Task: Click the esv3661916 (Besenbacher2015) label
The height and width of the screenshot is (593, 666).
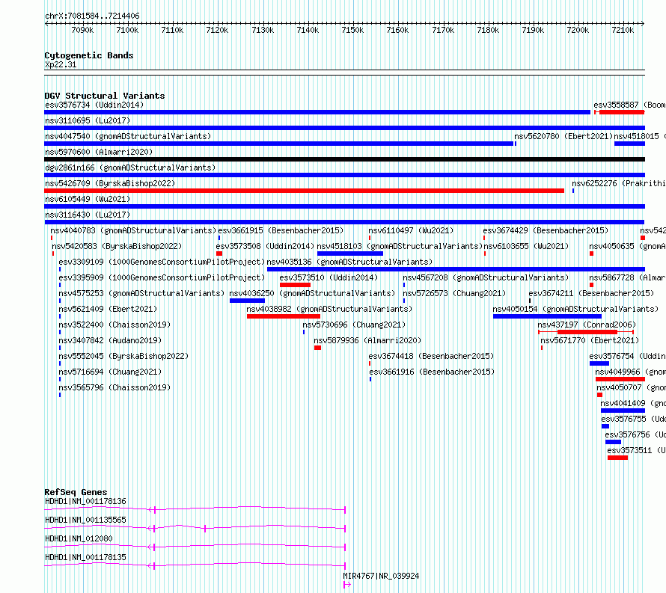Action: pos(432,372)
